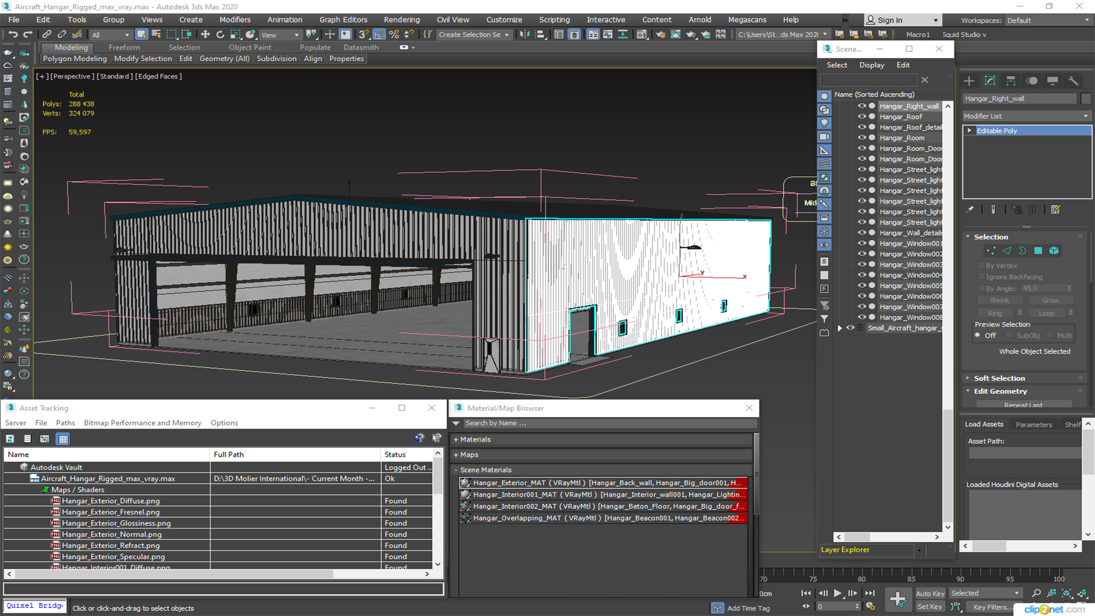Viewport: 1095px width, 616px height.
Task: Open Render Setup teapot icon
Action: [x=660, y=35]
